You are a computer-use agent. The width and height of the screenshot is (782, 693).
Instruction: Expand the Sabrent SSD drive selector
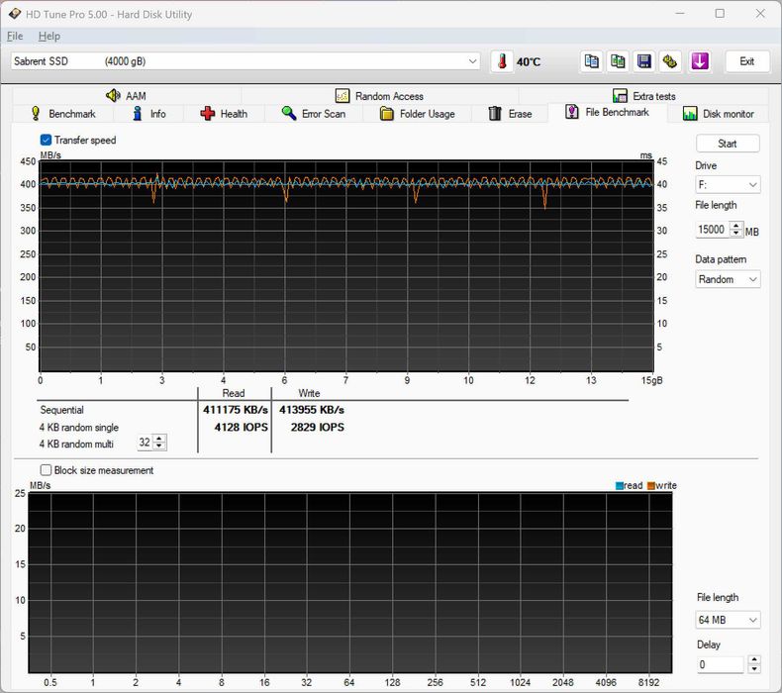pyautogui.click(x=245, y=61)
